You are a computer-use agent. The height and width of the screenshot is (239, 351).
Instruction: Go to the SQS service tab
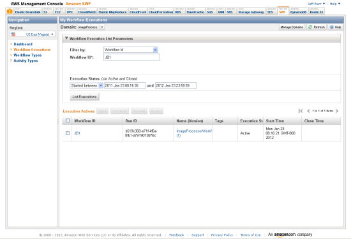[x=211, y=11]
